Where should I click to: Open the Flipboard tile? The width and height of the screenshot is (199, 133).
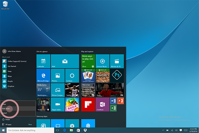coord(88,104)
